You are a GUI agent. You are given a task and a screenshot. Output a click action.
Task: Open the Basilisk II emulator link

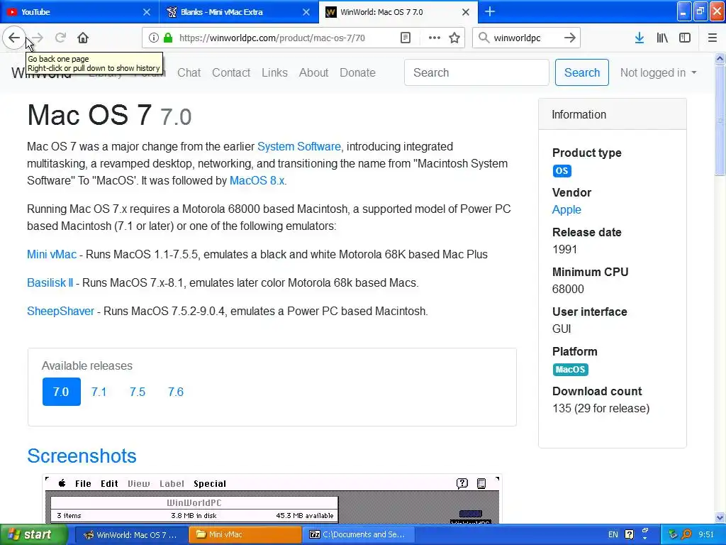(50, 282)
